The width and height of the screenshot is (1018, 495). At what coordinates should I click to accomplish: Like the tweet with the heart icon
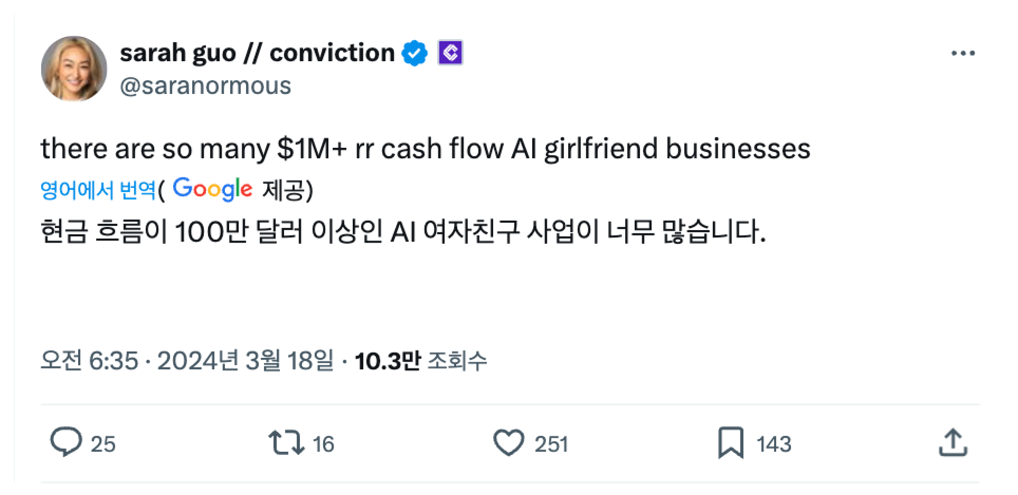509,443
